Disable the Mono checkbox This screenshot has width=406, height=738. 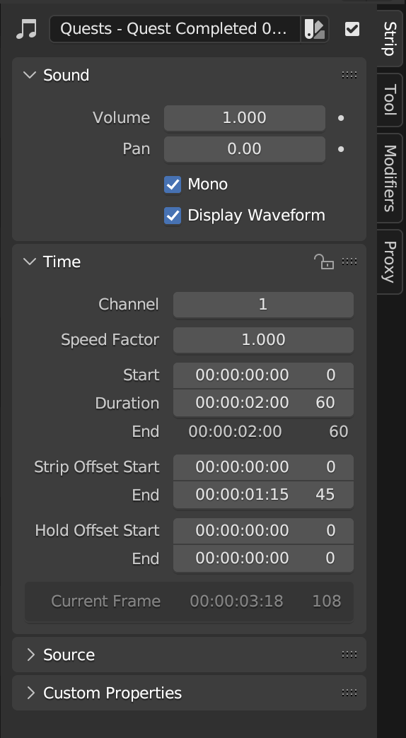click(173, 184)
